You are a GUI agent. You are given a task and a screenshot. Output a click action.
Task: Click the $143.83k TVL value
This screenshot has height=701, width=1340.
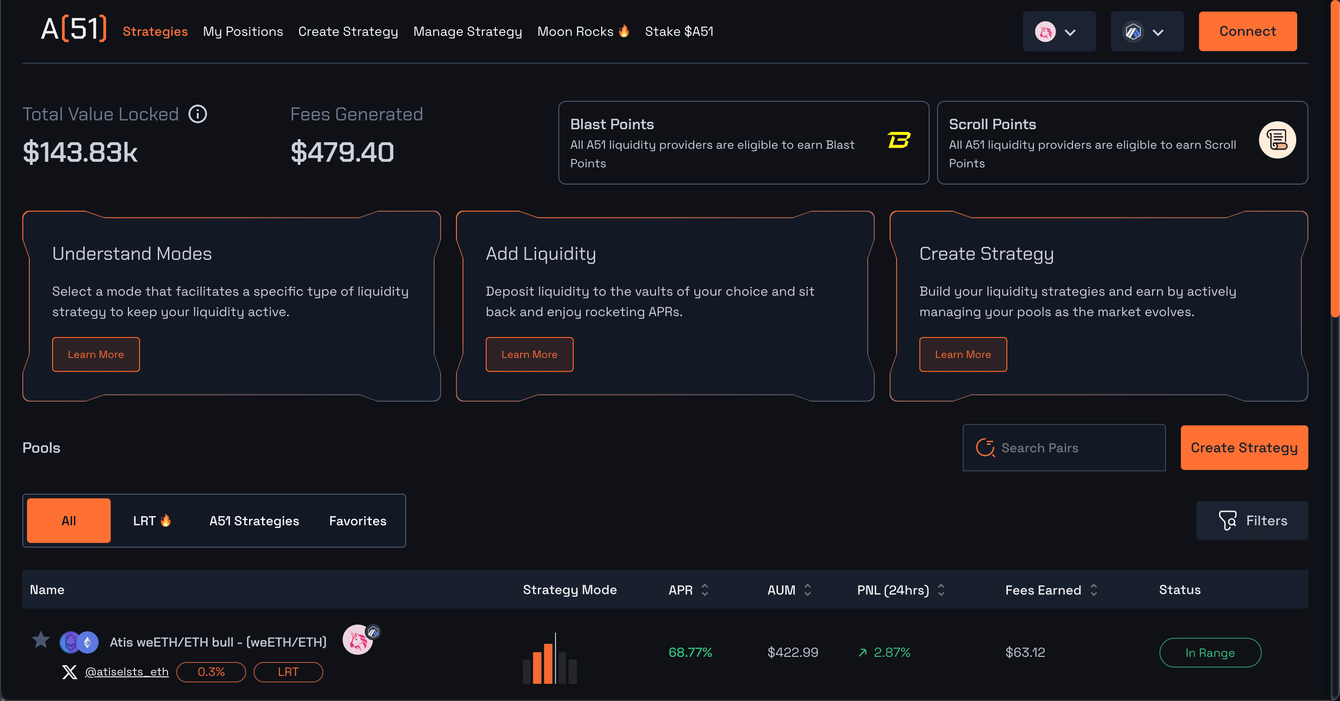80,152
